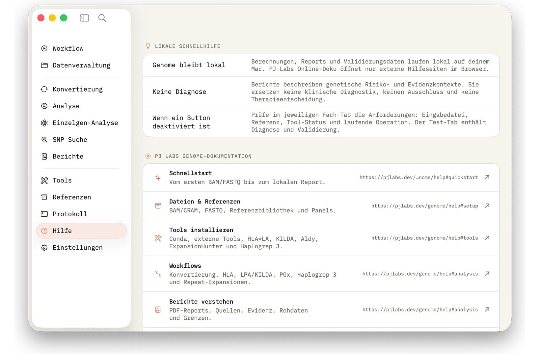The image size is (540, 354).
Task: Click the Datenverwaltung folder icon
Action: click(44, 65)
